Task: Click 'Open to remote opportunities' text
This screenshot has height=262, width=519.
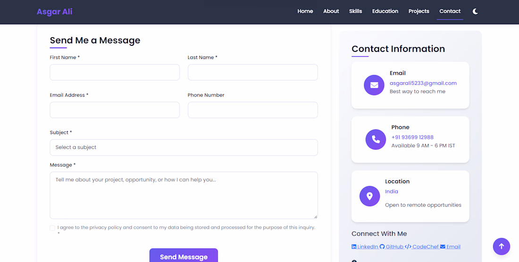Action: [423, 205]
